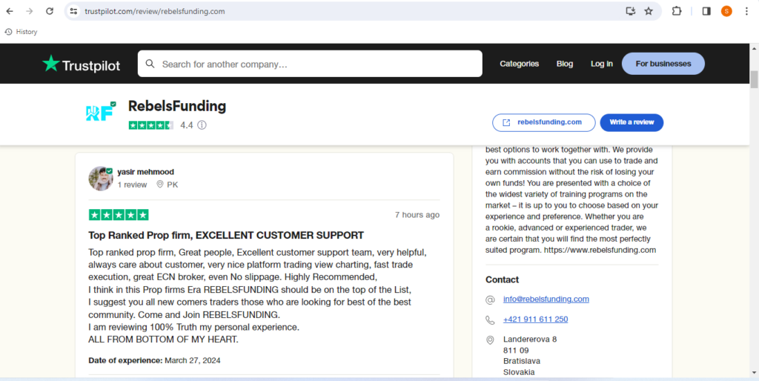The image size is (759, 381).
Task: Click Log in
Action: pos(602,64)
